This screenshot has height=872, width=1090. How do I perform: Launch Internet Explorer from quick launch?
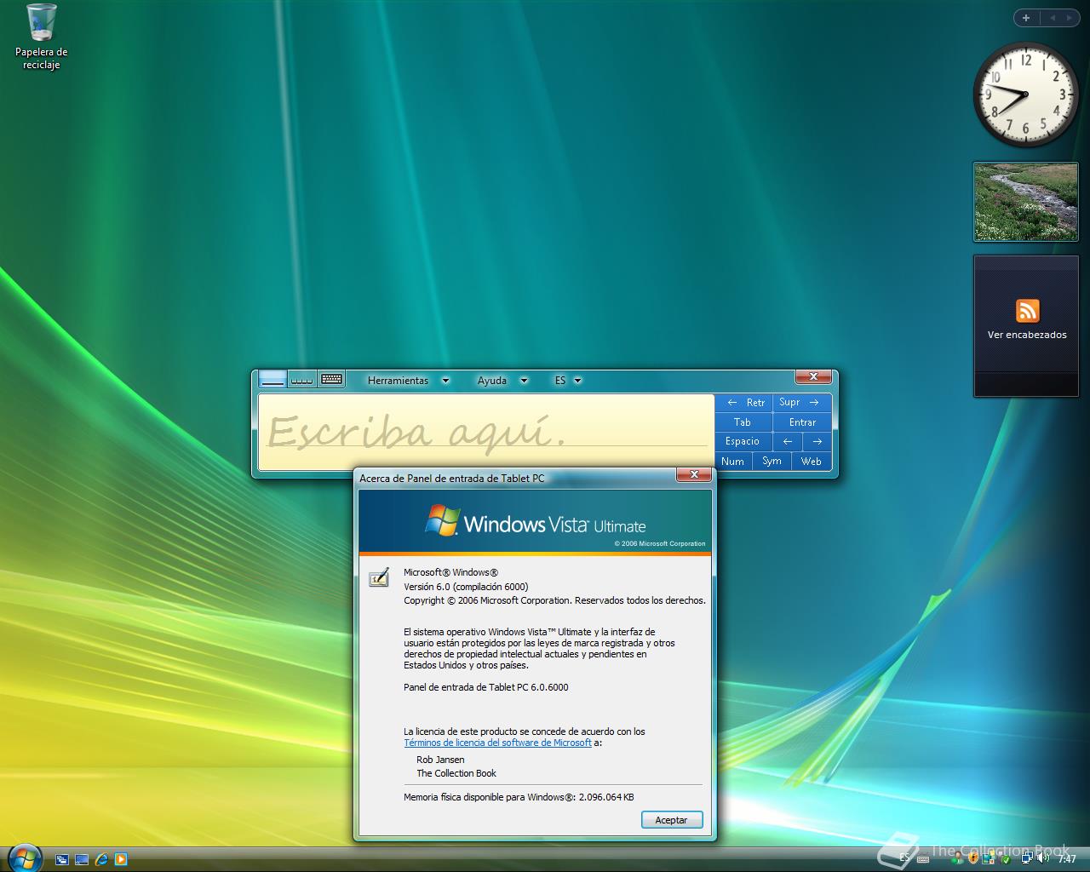101,860
